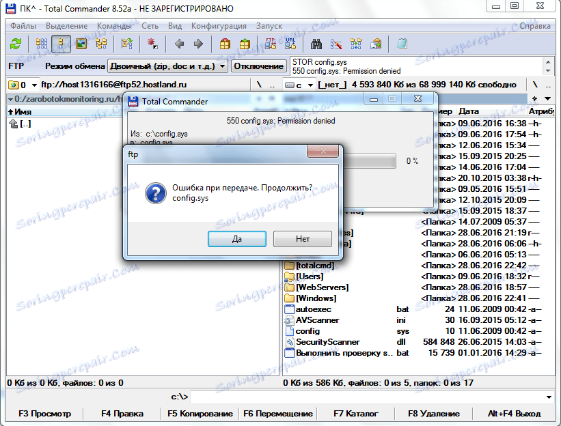
Task: Click the FTP log scroll-down arrow
Action: (x=548, y=71)
